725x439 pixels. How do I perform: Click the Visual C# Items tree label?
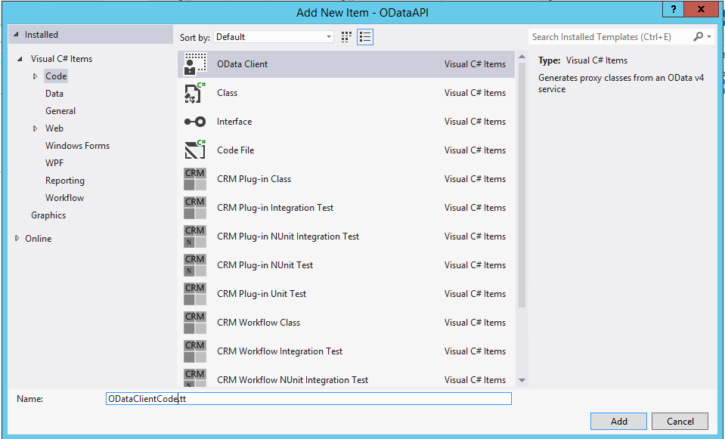(x=61, y=59)
